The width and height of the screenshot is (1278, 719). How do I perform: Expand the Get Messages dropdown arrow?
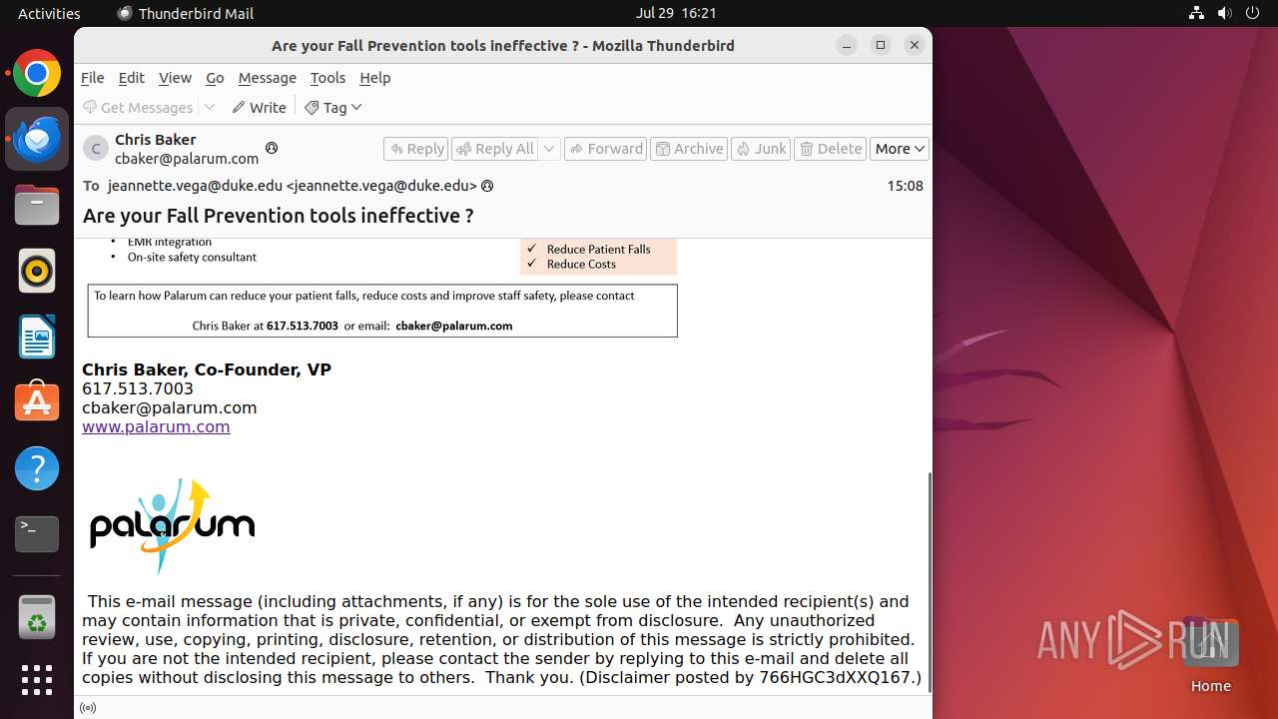coord(210,107)
